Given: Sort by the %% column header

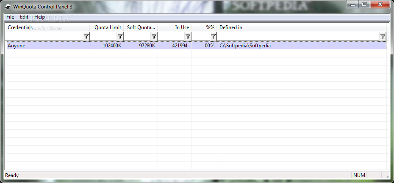Looking at the screenshot, I should (204, 27).
